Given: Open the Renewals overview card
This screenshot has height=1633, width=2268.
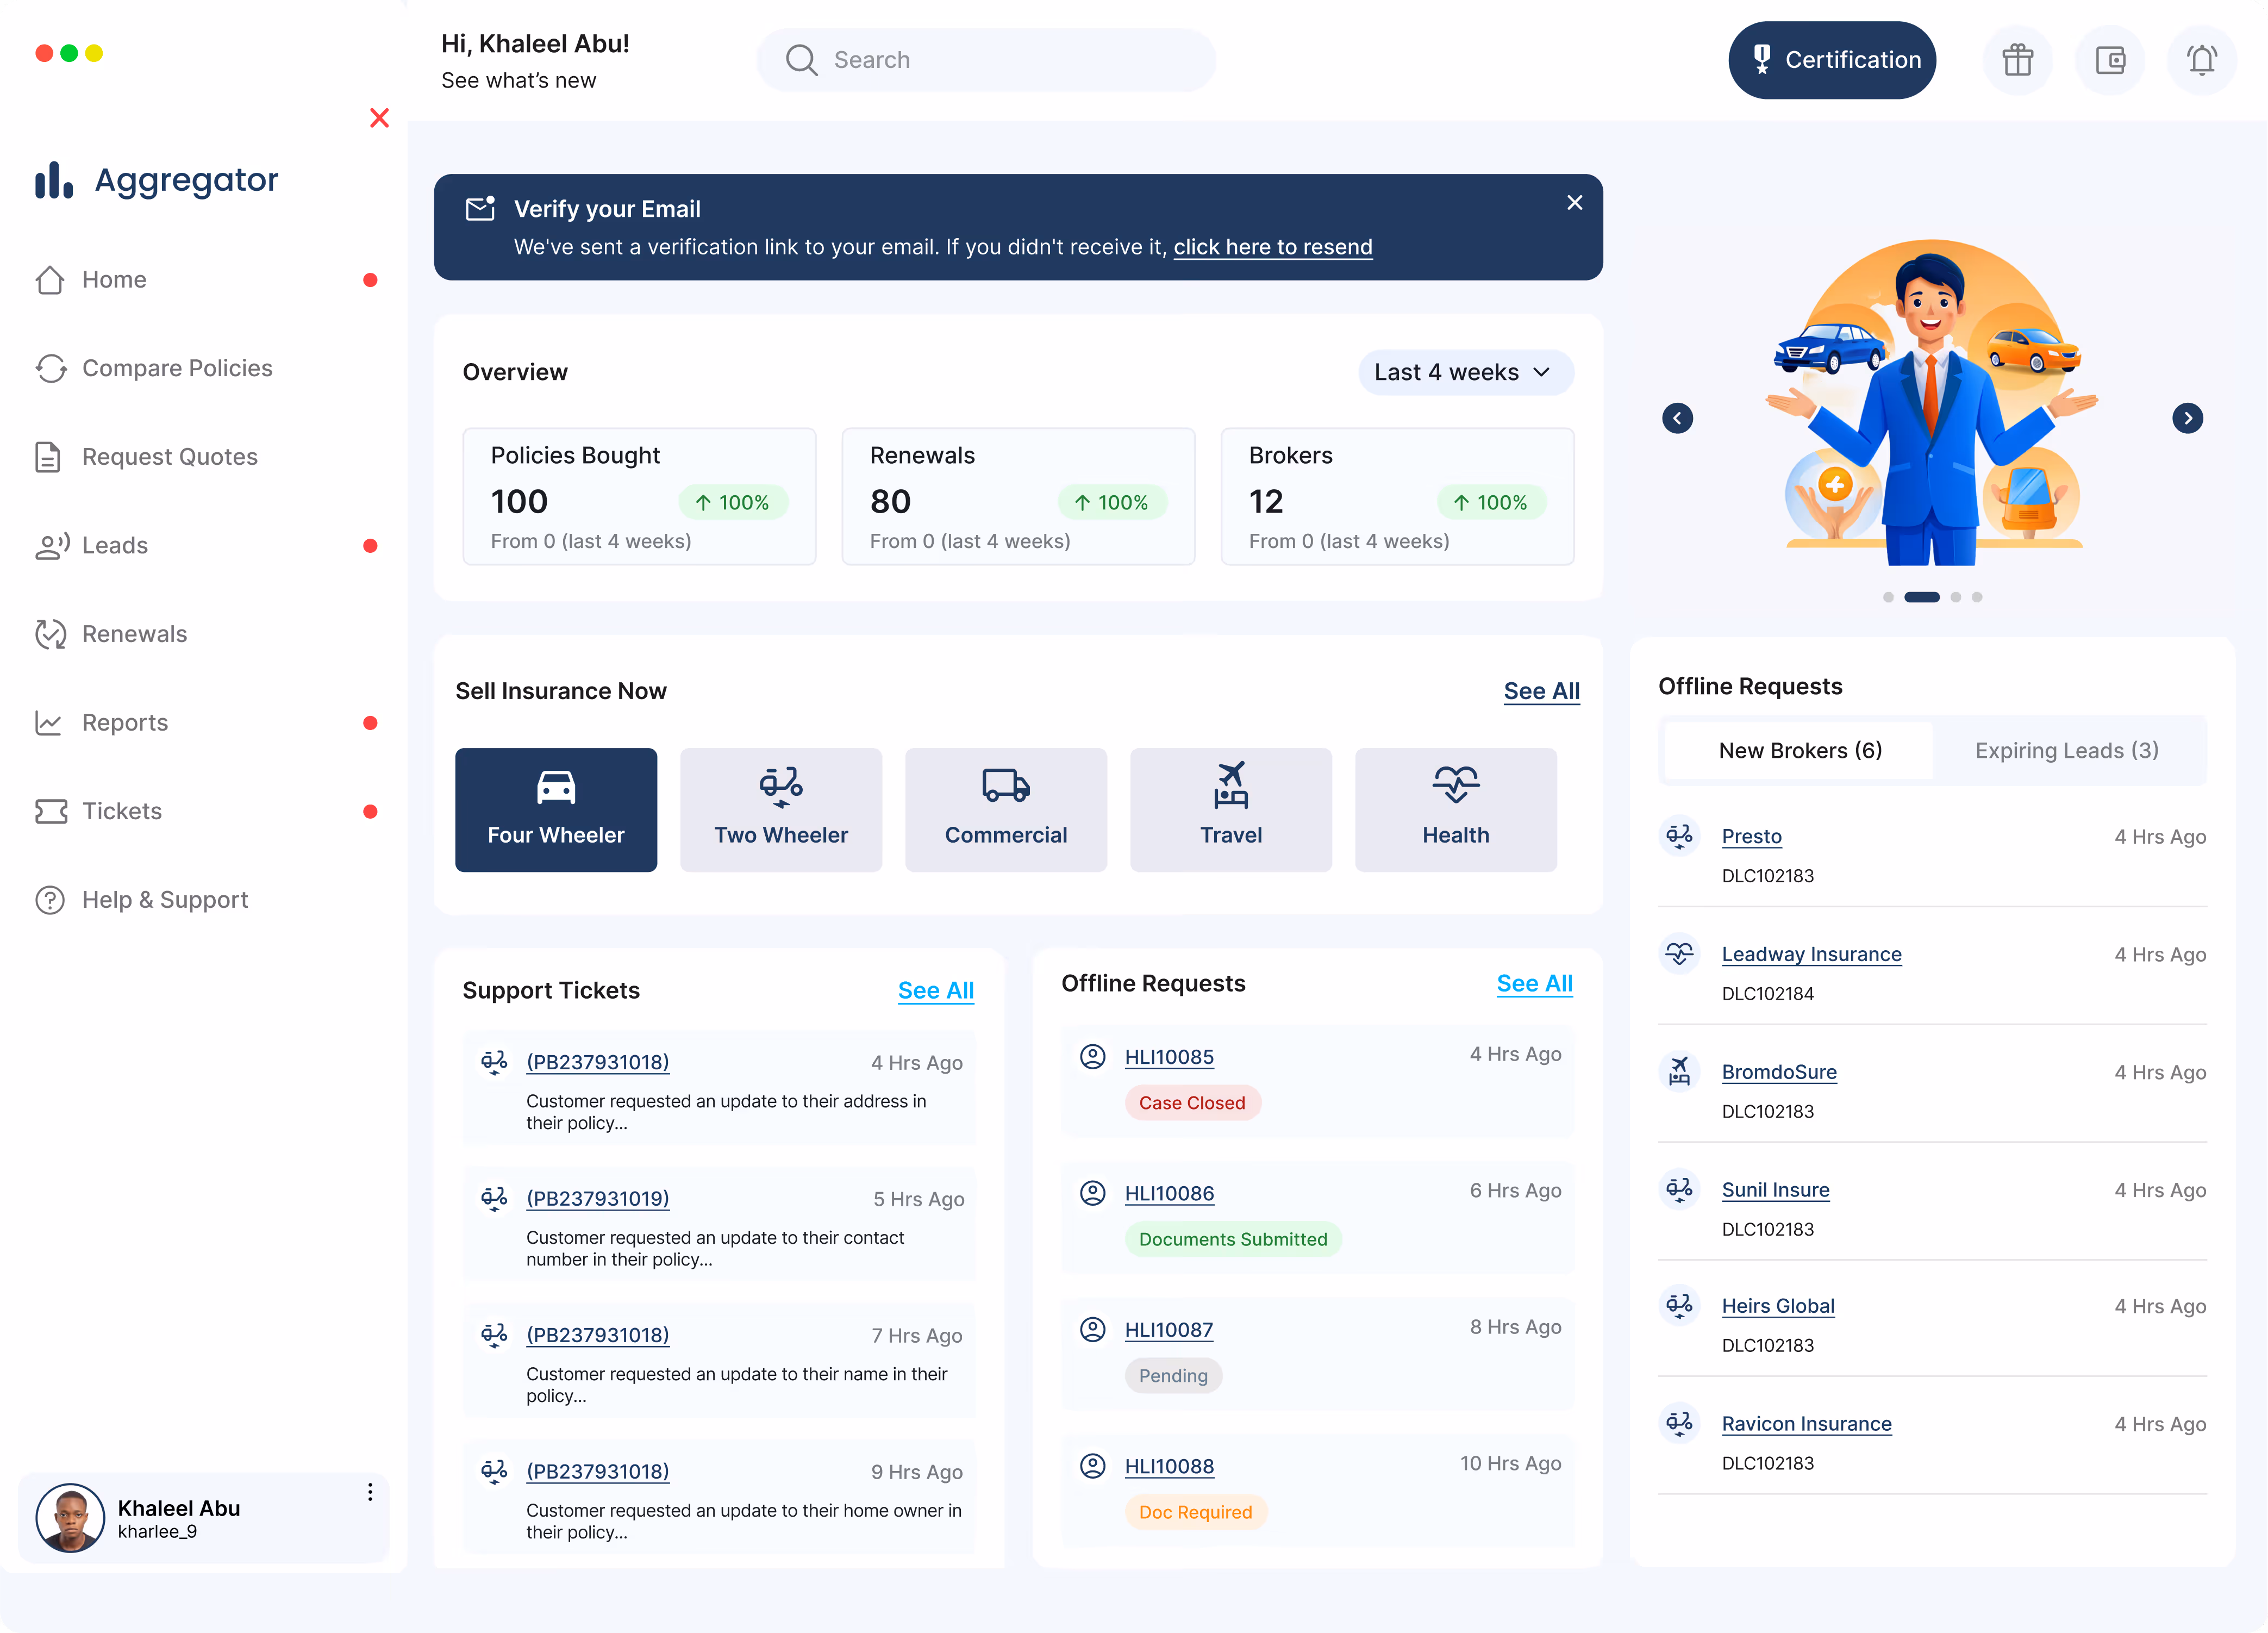Looking at the screenshot, I should (1018, 497).
